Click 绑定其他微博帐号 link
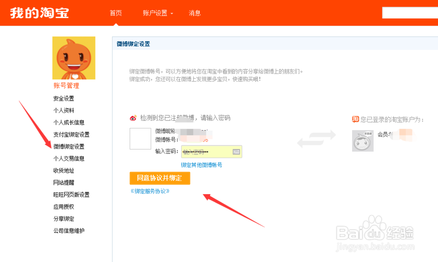The height and width of the screenshot is (262, 438). [201, 165]
